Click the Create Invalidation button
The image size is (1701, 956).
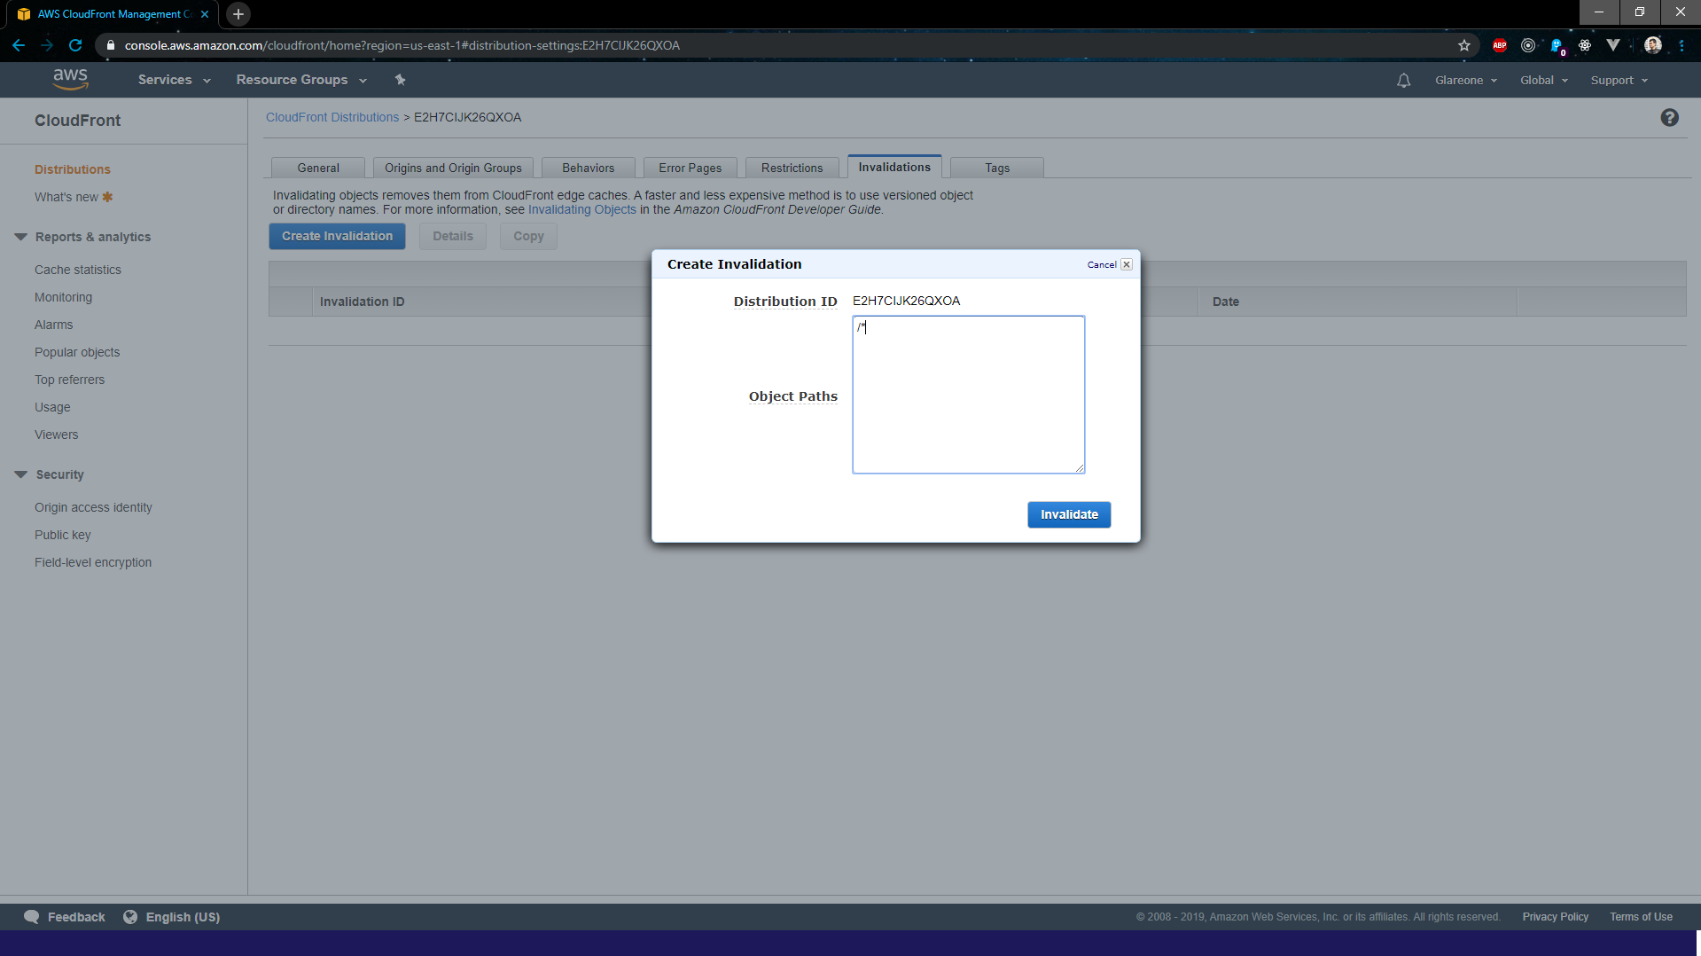(337, 236)
